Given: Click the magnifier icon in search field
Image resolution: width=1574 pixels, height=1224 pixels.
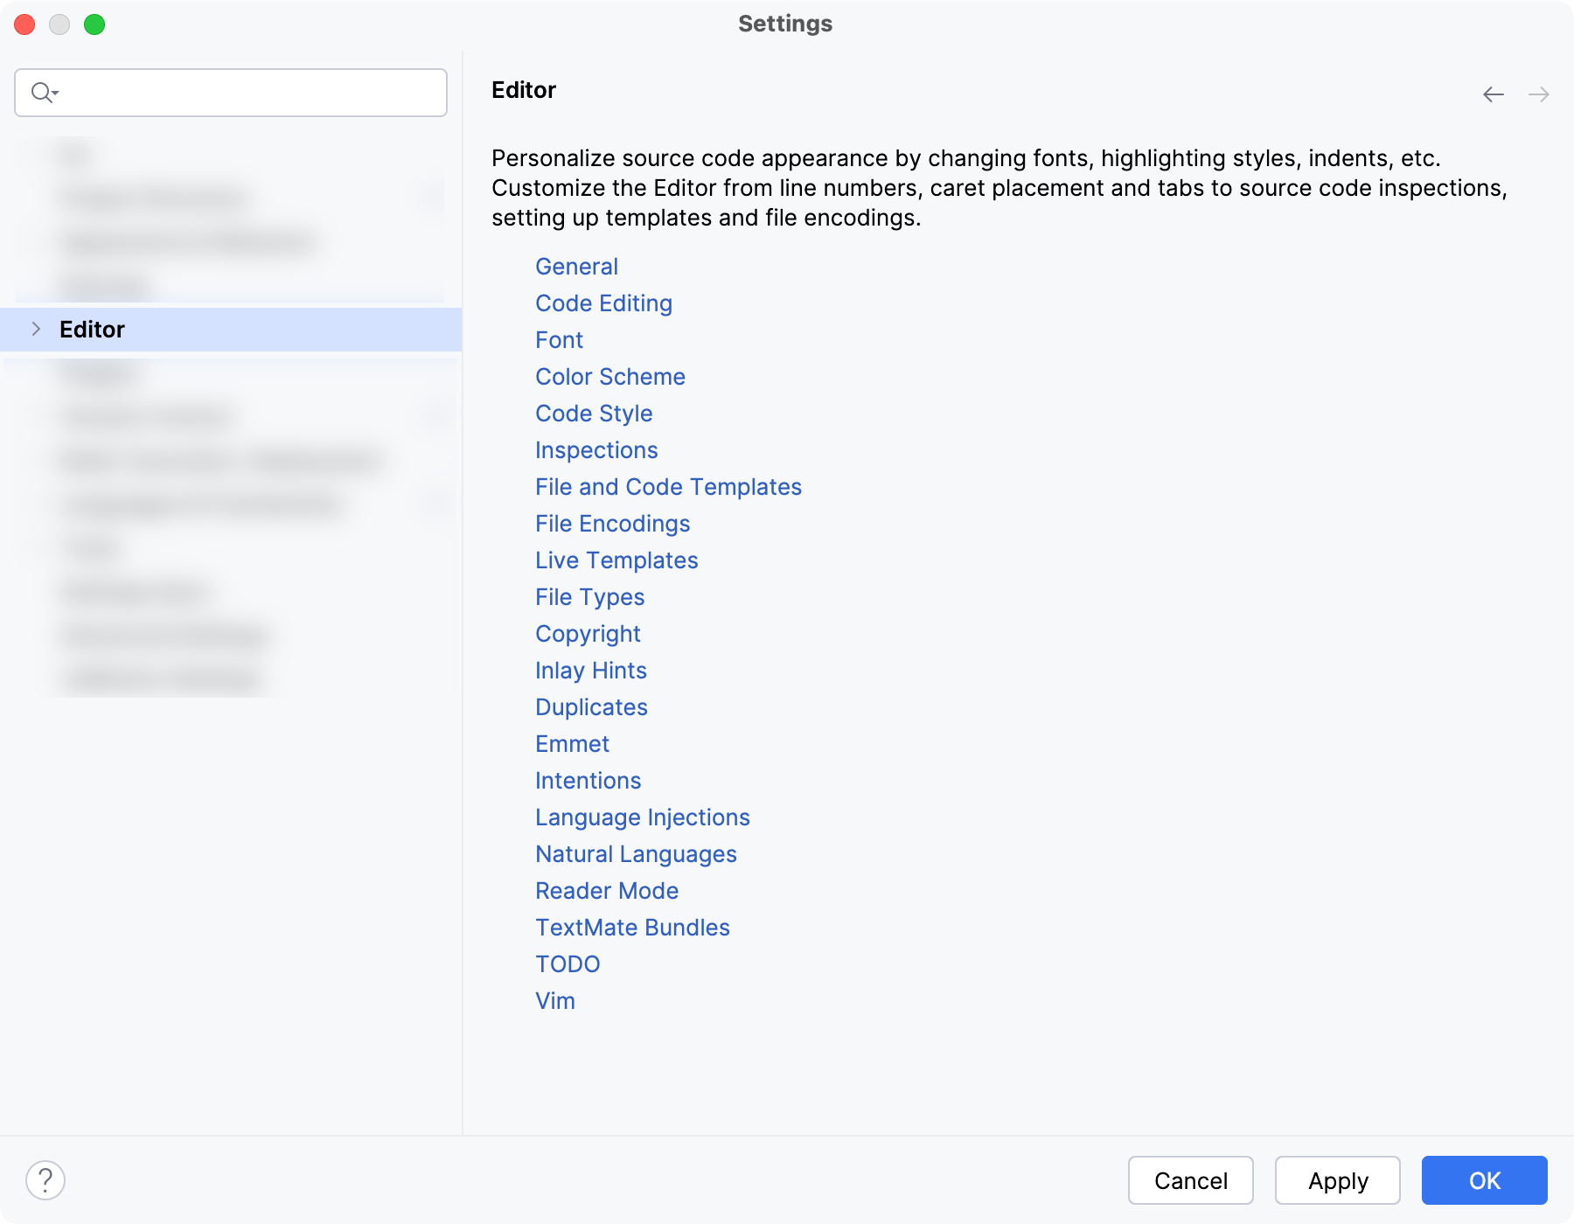Looking at the screenshot, I should click(42, 92).
